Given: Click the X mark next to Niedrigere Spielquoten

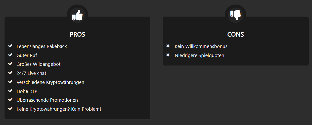Looking at the screenshot, I should 168,55.
